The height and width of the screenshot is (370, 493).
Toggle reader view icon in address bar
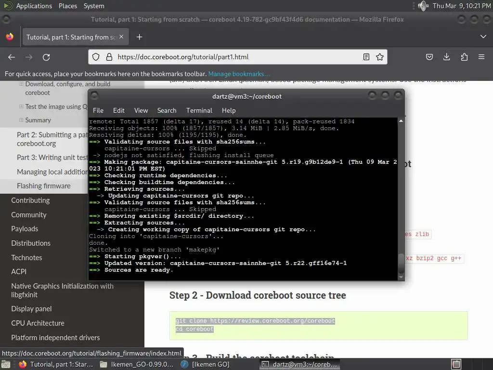click(x=366, y=57)
